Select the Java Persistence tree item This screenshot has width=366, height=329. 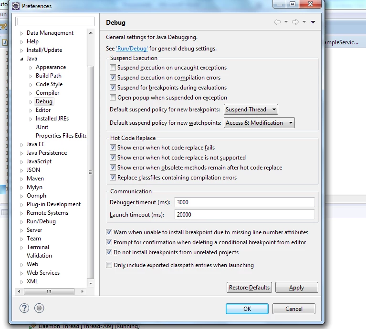pyautogui.click(x=47, y=153)
